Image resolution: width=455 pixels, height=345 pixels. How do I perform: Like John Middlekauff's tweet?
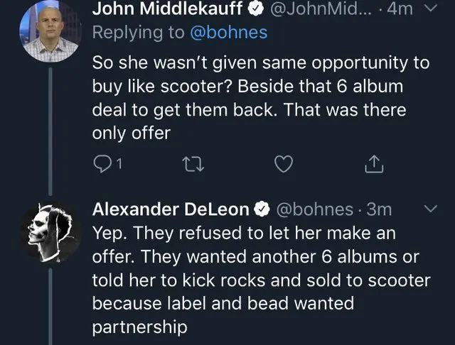(x=284, y=165)
